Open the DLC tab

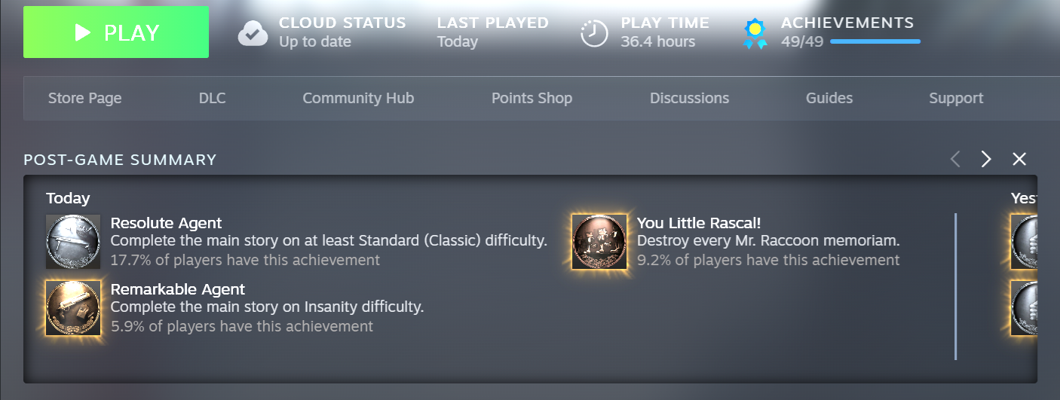213,98
